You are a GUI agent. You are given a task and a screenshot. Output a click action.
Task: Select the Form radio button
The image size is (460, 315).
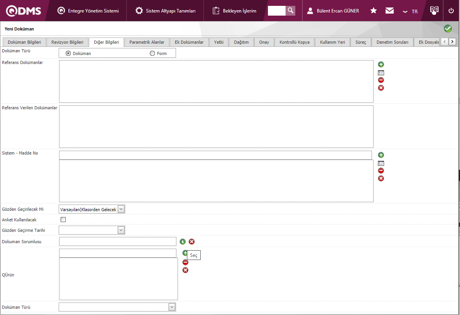pyautogui.click(x=153, y=53)
